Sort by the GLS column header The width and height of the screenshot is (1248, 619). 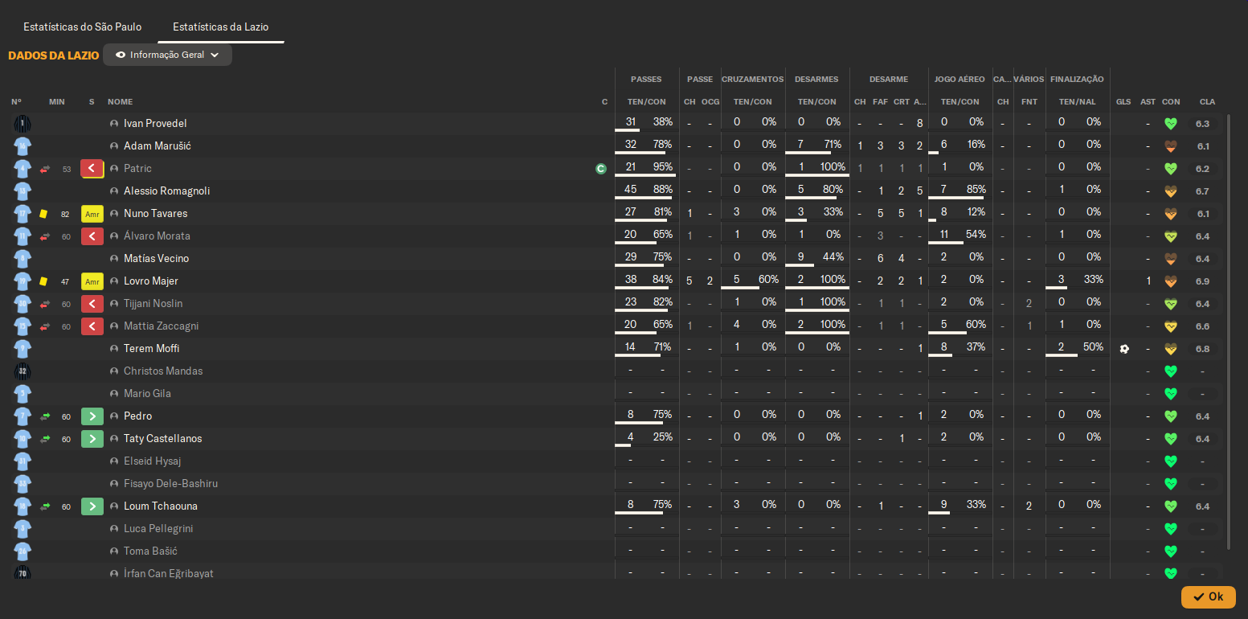(x=1123, y=102)
